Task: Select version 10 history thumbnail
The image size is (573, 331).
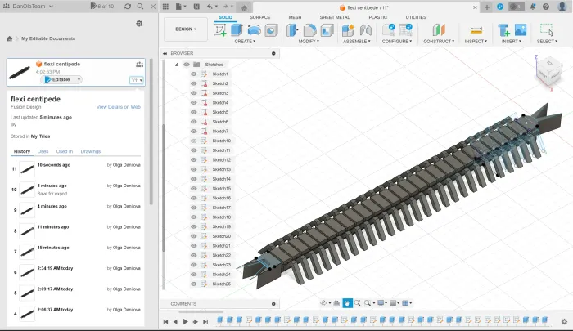Action: pyautogui.click(x=27, y=190)
